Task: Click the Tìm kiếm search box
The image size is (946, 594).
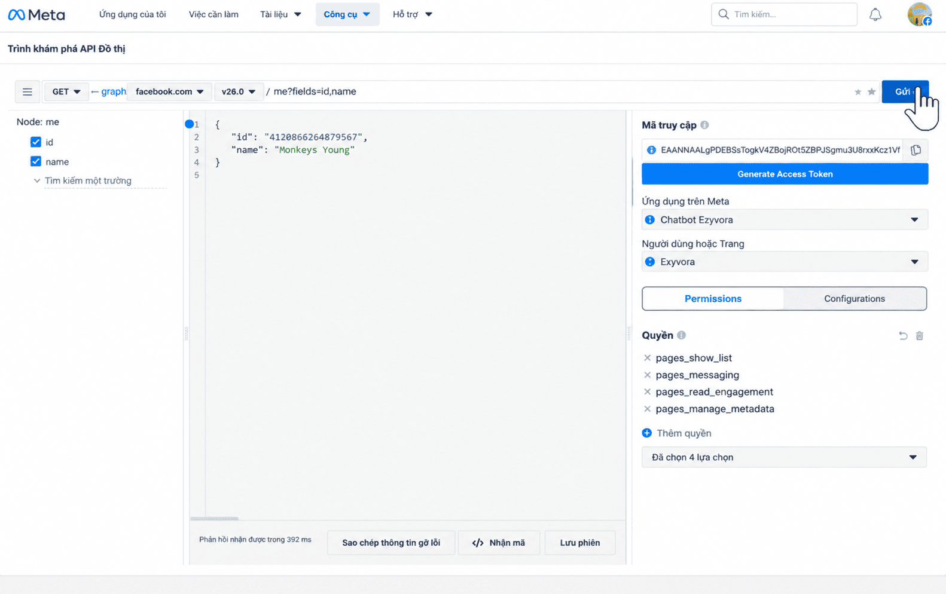Action: (x=784, y=14)
